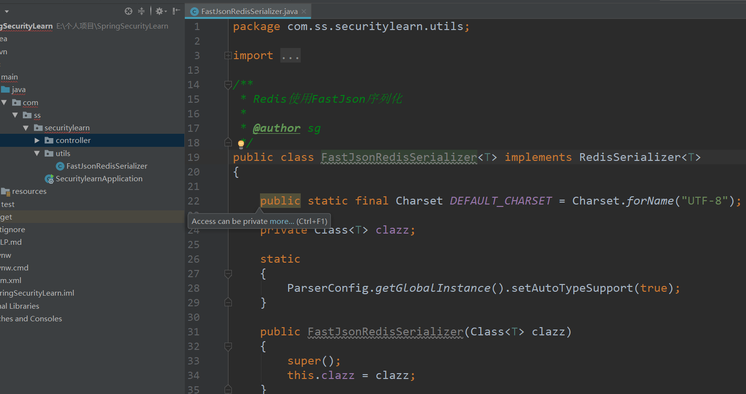Select the 'm.xml' file row

pyautogui.click(x=92, y=280)
